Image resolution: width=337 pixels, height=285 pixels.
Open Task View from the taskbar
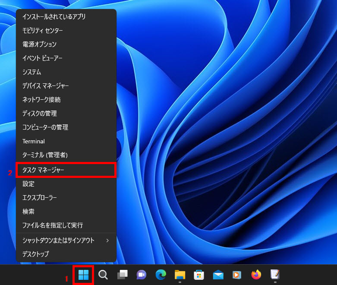pyautogui.click(x=122, y=275)
